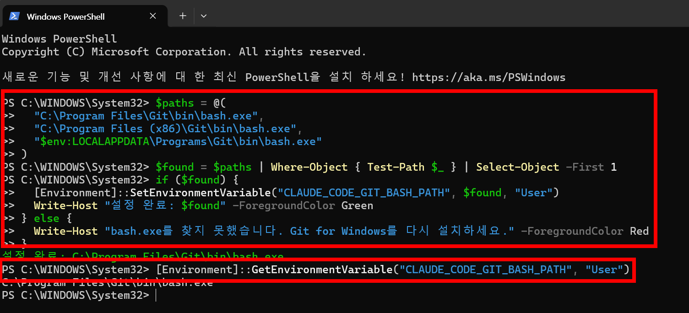The height and width of the screenshot is (313, 689).
Task: Click the '-First 1' parameter text
Action: 591,167
